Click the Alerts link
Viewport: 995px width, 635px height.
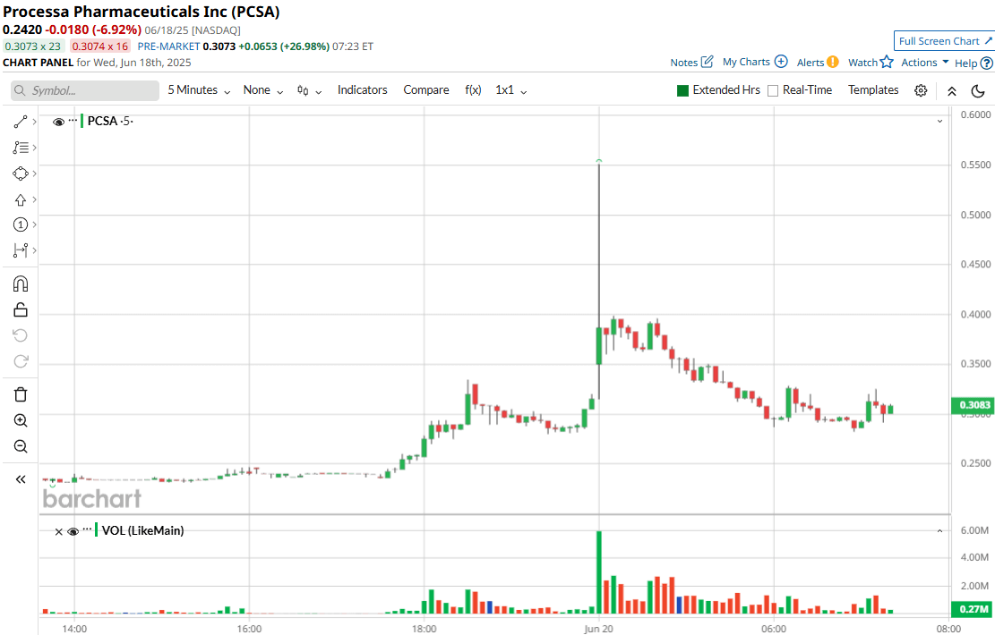pos(811,62)
